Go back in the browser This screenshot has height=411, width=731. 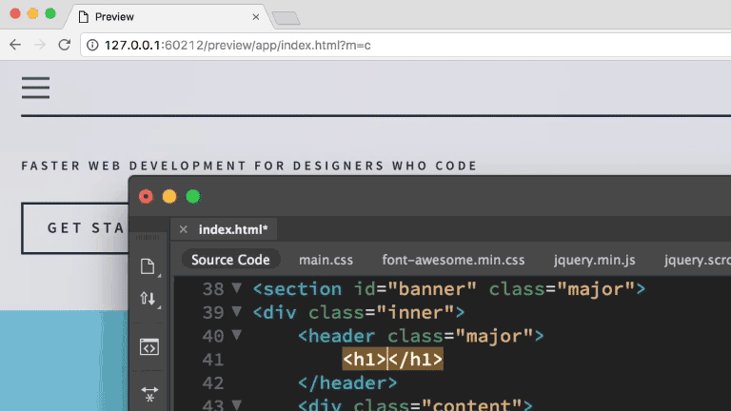click(15, 45)
